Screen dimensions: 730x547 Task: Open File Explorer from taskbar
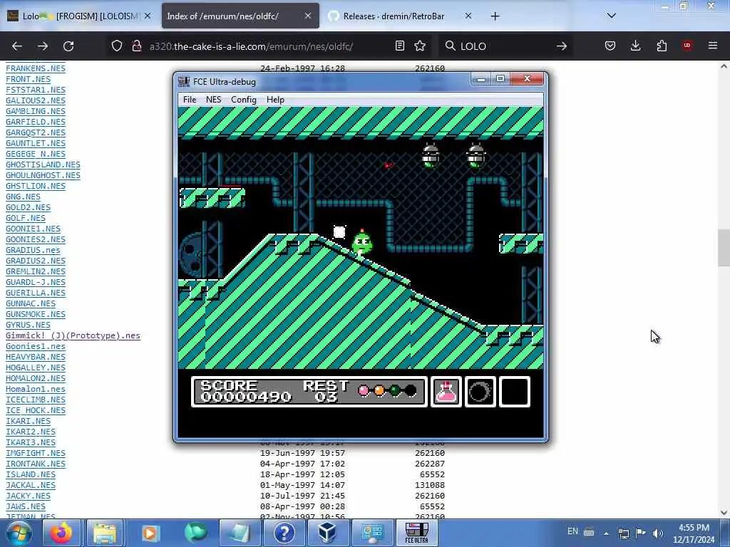click(105, 533)
